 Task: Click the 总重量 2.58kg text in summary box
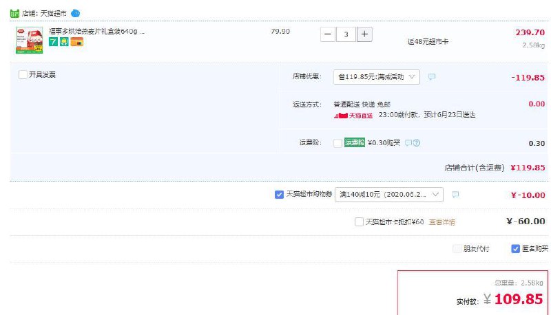coord(519,283)
